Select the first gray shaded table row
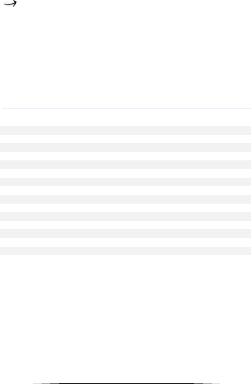The image size is (251, 385). (x=125, y=130)
